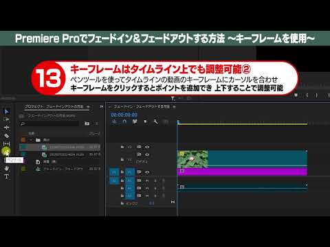The image size is (330, 247).
Task: Click the bin filter icon beside project search
Action: 87,123
